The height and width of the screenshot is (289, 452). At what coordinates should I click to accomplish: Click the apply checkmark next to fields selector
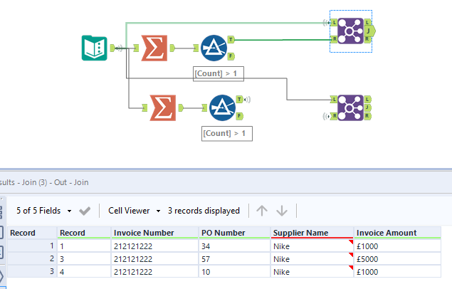tap(85, 211)
